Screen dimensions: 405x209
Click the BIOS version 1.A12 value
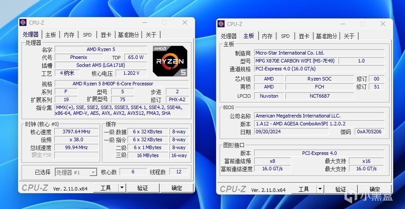click(319, 124)
